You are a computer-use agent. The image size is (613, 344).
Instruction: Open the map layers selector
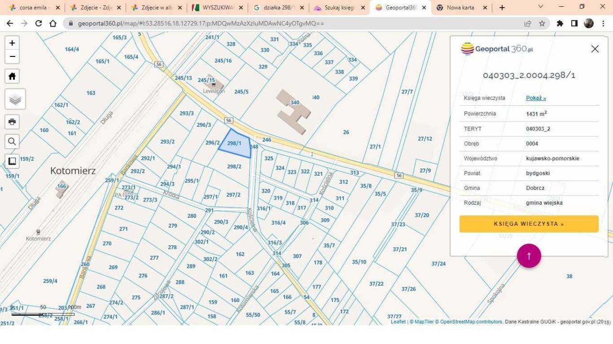tap(15, 99)
